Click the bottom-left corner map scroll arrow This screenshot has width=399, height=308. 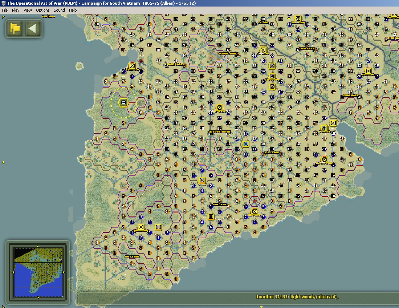(x=3, y=306)
